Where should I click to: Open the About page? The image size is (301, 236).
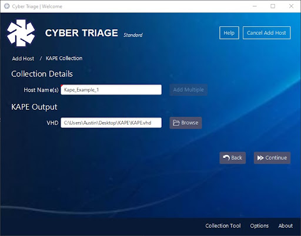tap(286, 225)
